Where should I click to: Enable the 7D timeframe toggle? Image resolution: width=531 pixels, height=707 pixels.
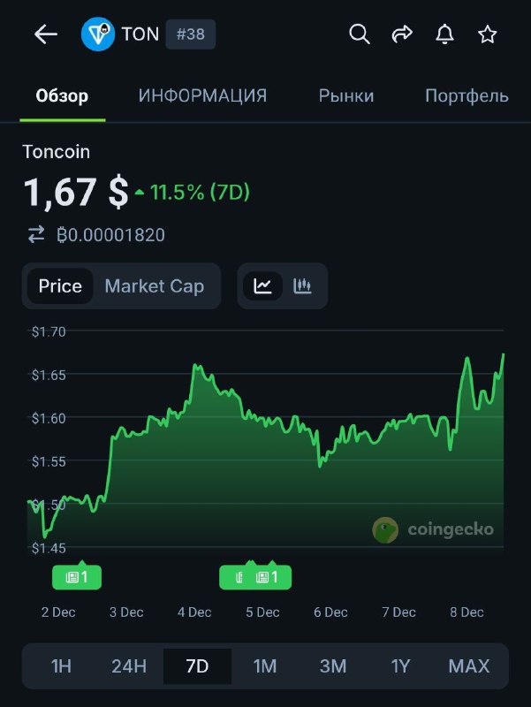click(x=197, y=666)
